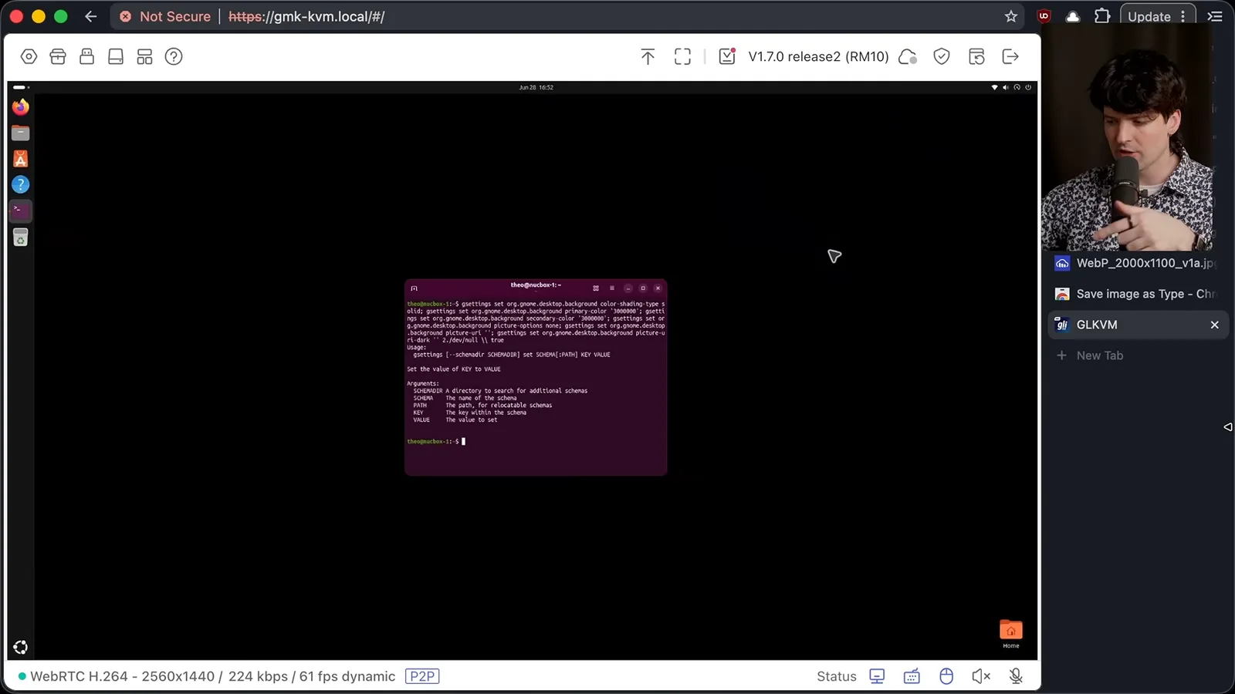Screen dimensions: 1235x694
Task: Open Files from the Ubuntu dock
Action: pyautogui.click(x=21, y=133)
